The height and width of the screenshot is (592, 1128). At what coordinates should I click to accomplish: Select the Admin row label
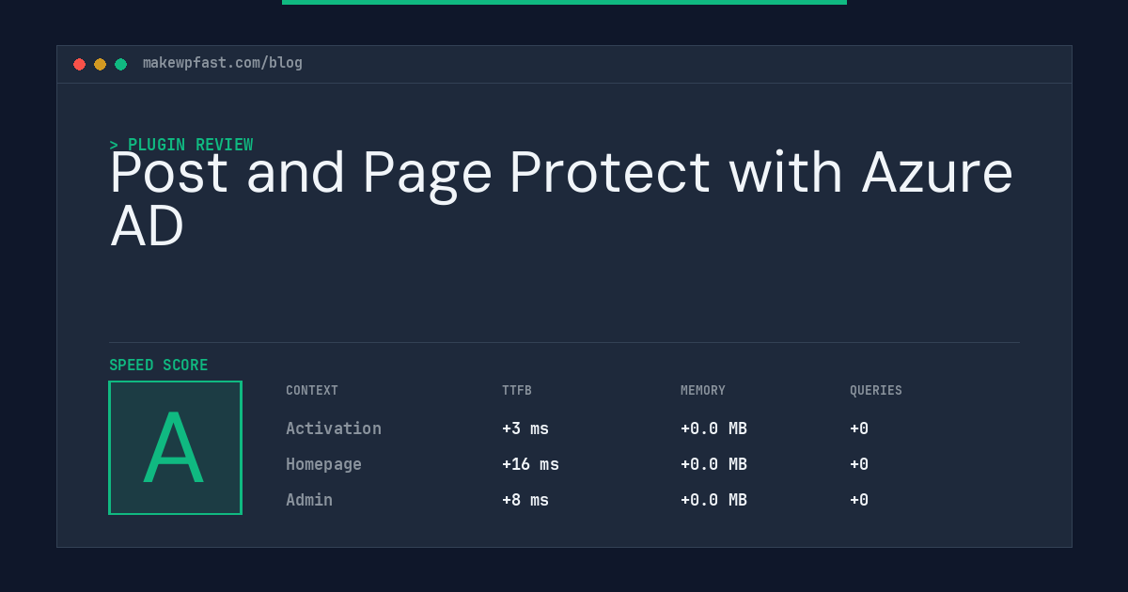point(309,500)
